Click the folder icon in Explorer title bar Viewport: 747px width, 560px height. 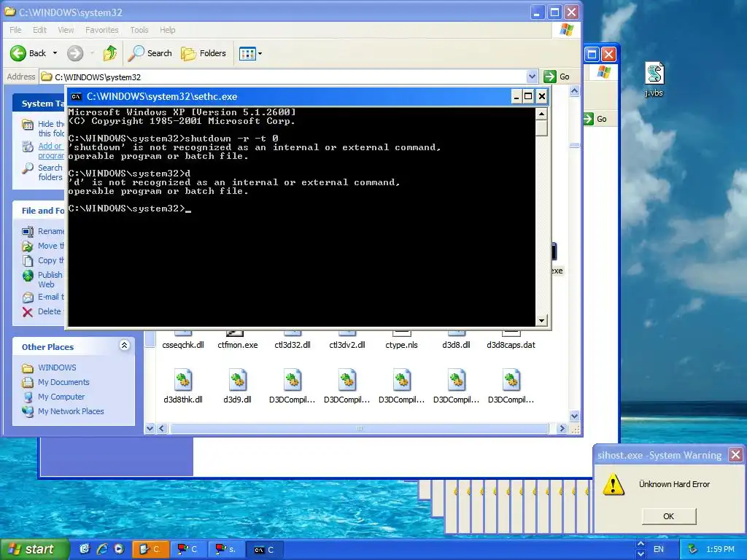[x=10, y=12]
